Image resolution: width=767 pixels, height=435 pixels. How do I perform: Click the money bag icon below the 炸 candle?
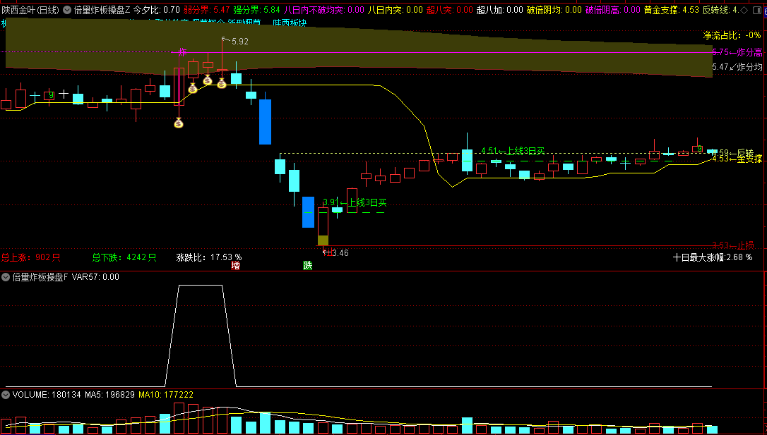(179, 123)
